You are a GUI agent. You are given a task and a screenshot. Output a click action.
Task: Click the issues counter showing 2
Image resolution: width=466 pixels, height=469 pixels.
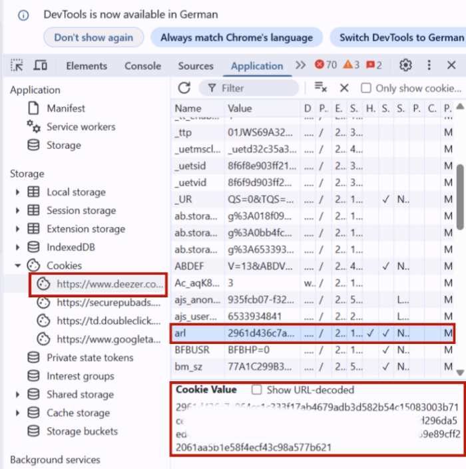pos(374,65)
